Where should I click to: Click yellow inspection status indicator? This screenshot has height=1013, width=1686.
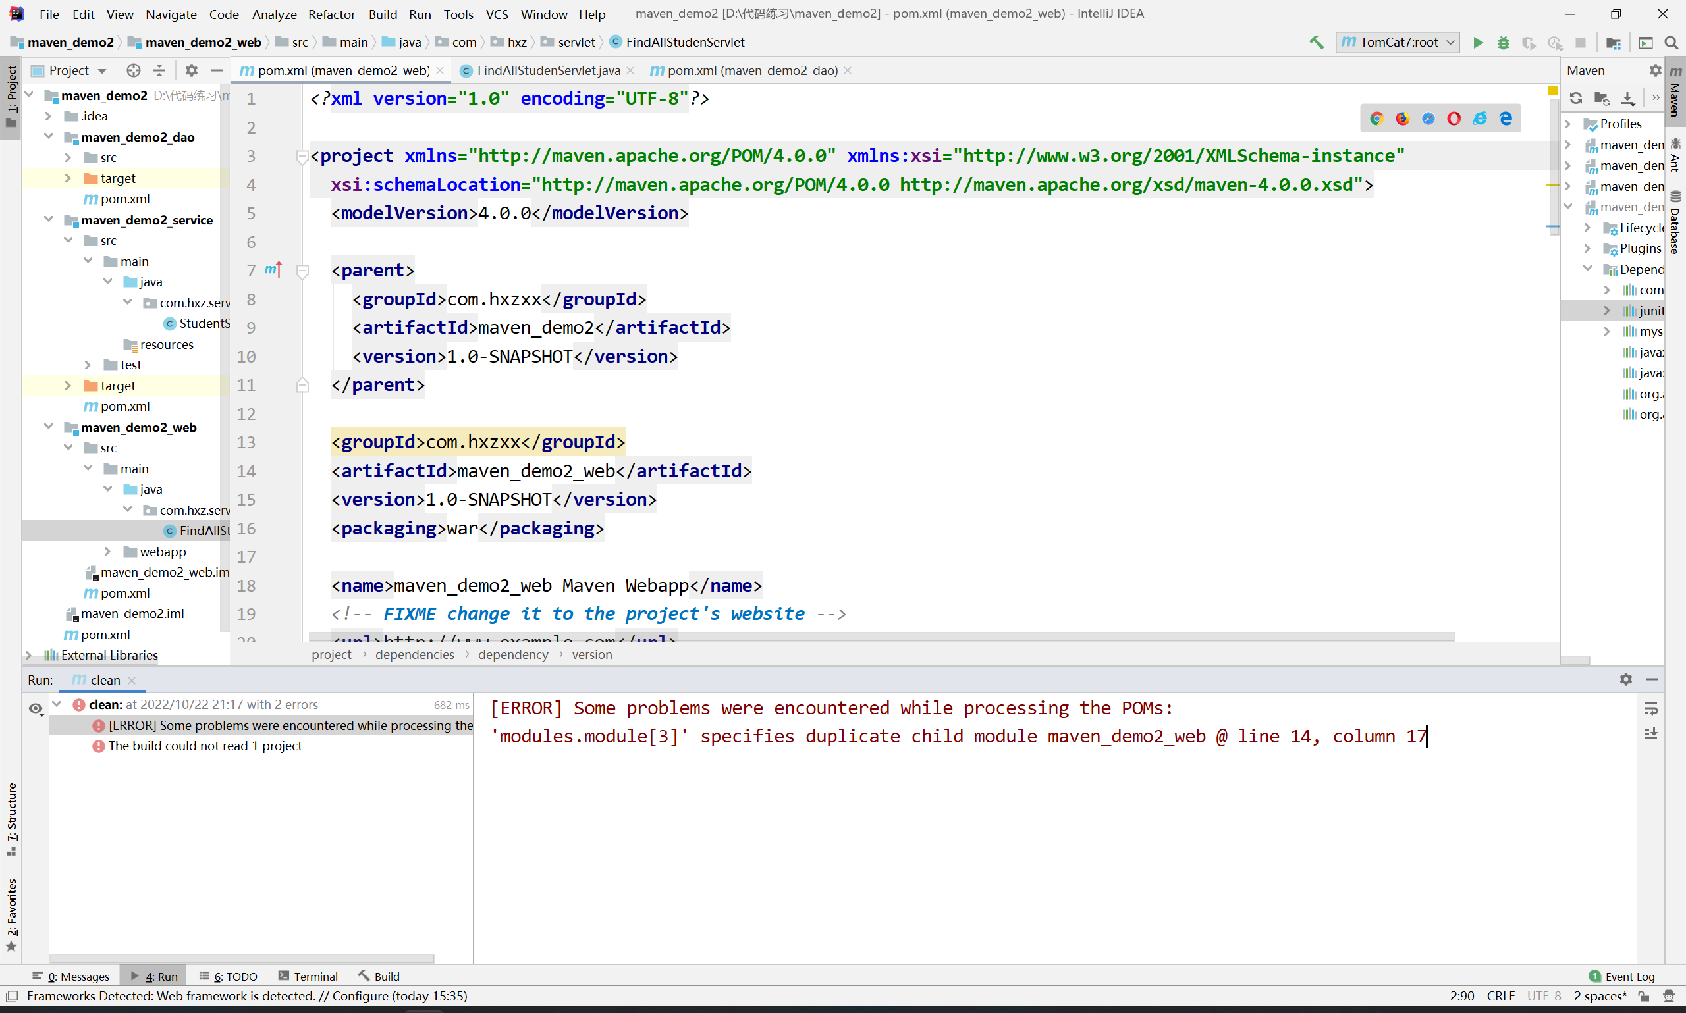tap(1552, 91)
